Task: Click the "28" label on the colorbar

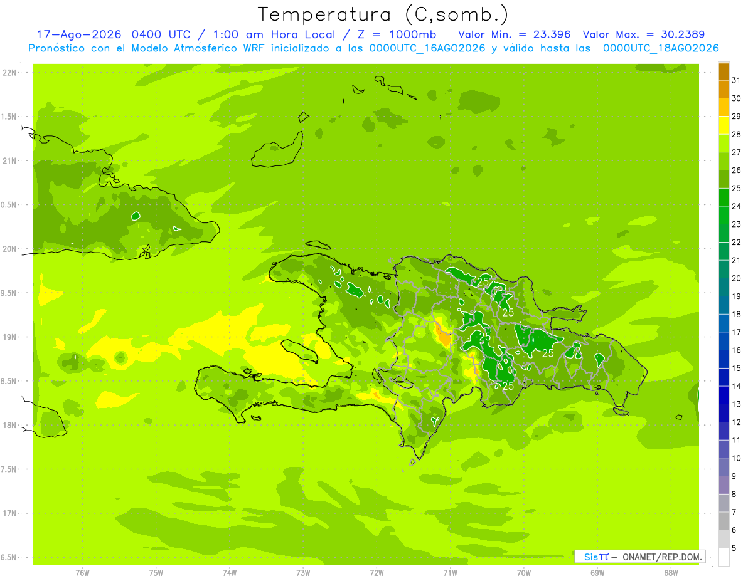Action: click(737, 134)
